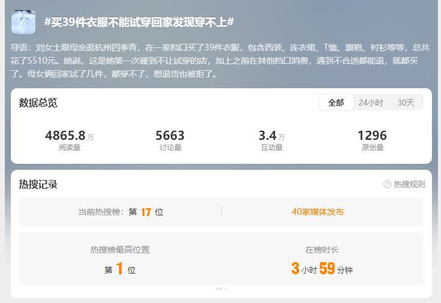The width and height of the screenshot is (441, 303).
Task: Click the question mark icon beside 热搜规则
Action: click(387, 185)
